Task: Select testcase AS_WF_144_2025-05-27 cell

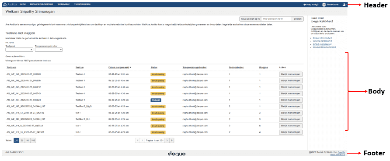Action: [x=24, y=100]
